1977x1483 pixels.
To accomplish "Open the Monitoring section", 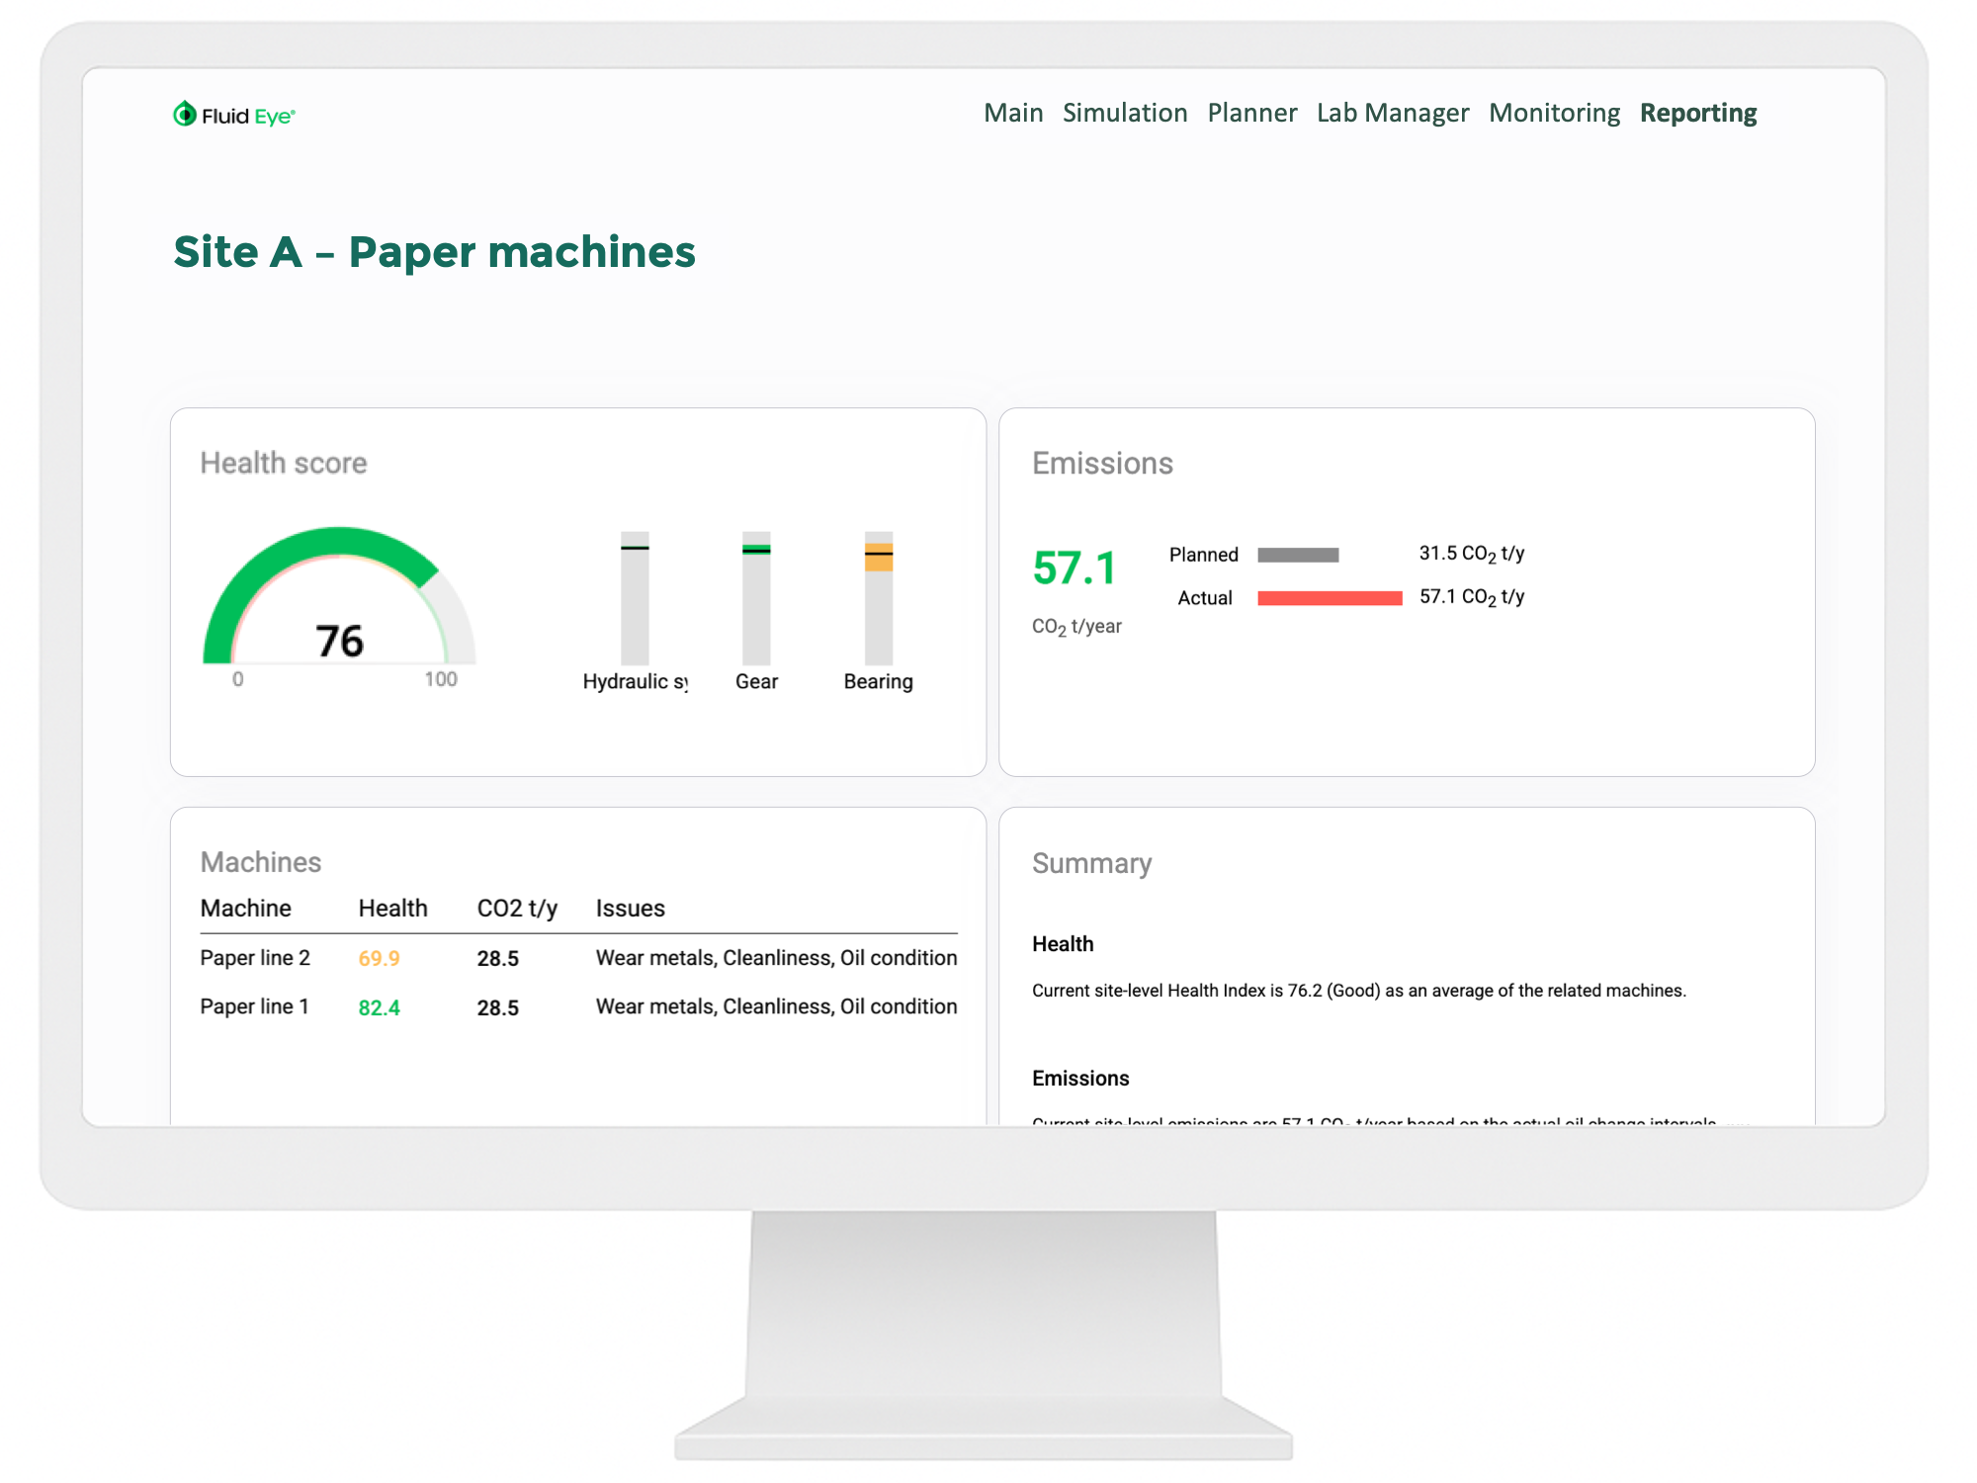I will click(x=1554, y=114).
